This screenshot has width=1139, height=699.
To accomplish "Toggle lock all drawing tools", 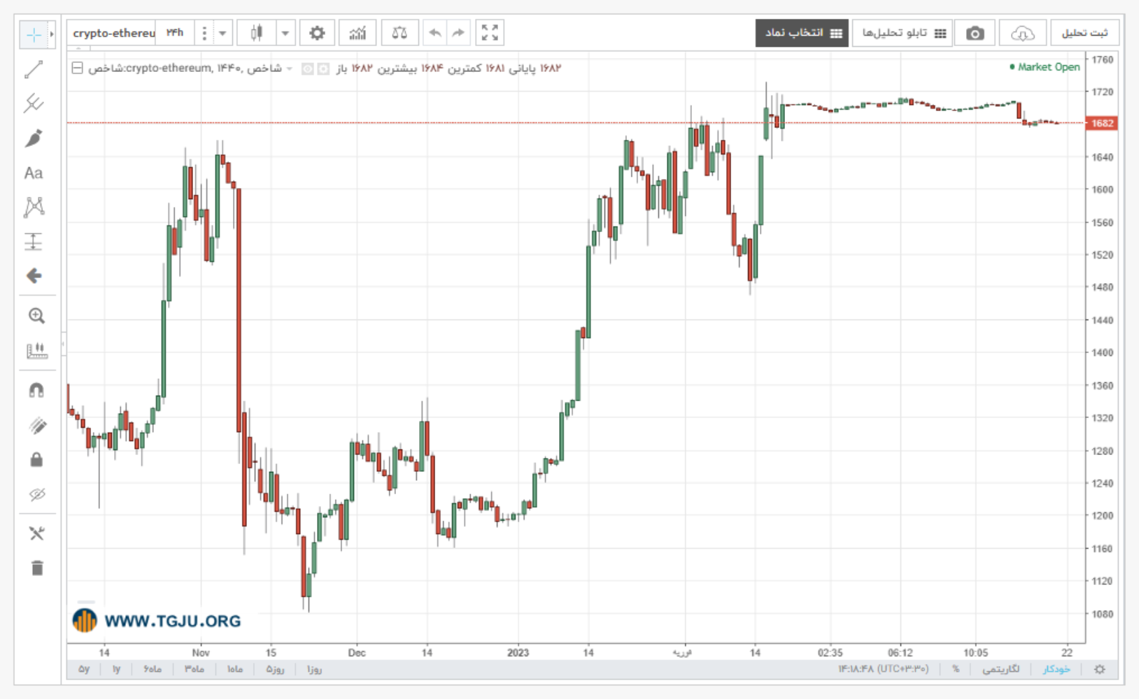I will pyautogui.click(x=36, y=459).
